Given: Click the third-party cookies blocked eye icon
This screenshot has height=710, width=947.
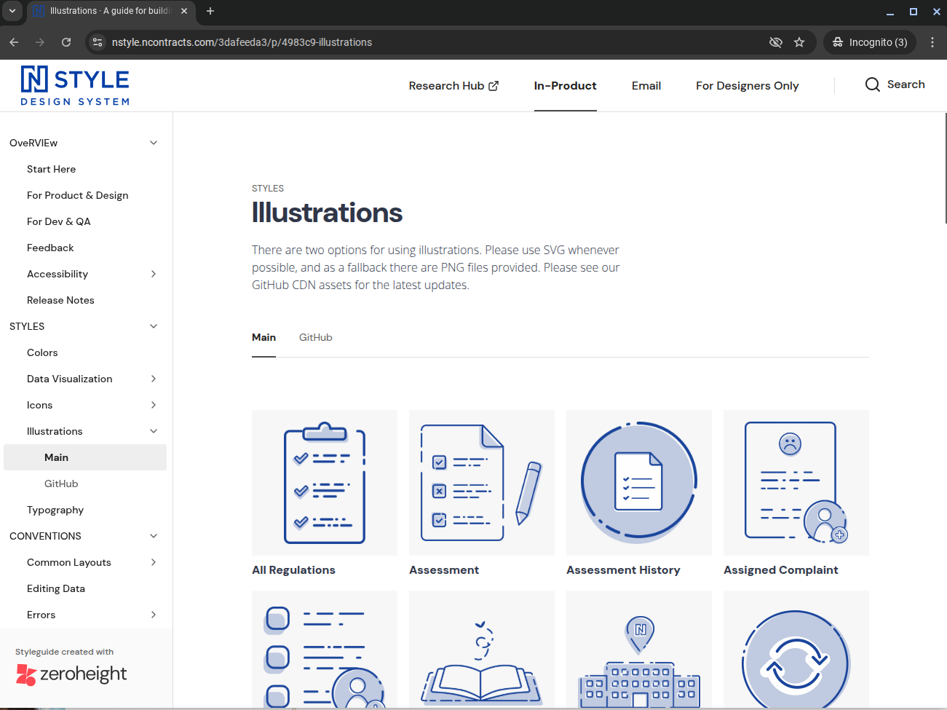Looking at the screenshot, I should (x=775, y=42).
